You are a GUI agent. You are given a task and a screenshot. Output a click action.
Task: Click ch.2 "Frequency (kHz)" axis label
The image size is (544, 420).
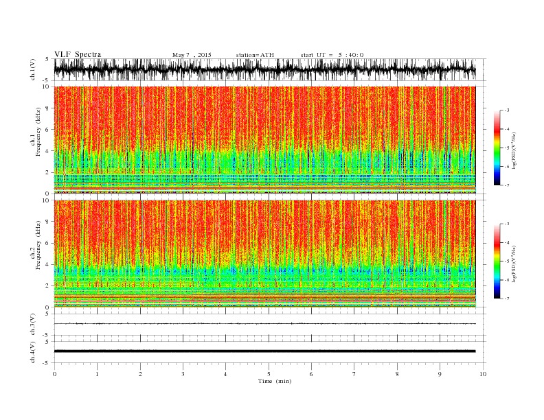38,245
